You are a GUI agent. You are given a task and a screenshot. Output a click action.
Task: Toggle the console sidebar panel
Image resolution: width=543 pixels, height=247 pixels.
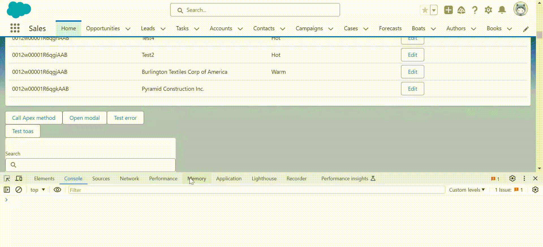point(7,190)
